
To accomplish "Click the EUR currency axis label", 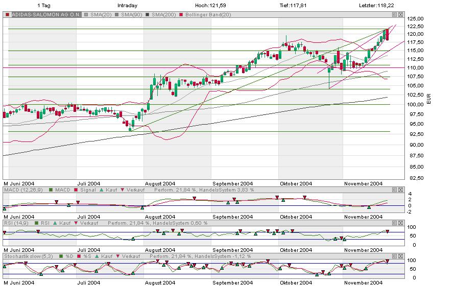I will point(428,99).
